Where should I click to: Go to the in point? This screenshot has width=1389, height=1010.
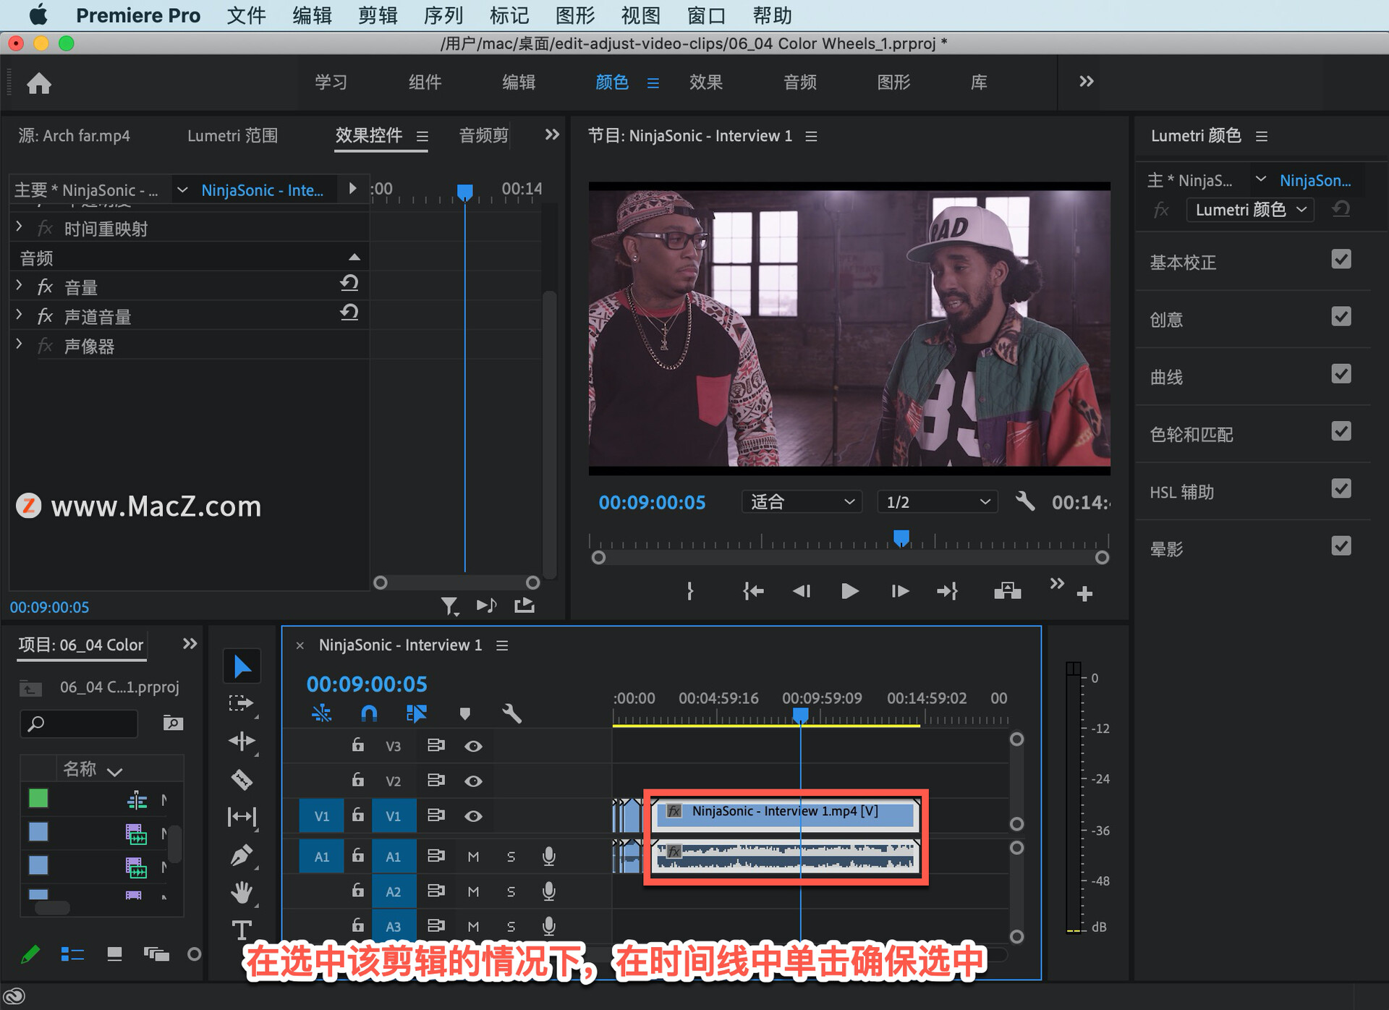pyautogui.click(x=753, y=591)
